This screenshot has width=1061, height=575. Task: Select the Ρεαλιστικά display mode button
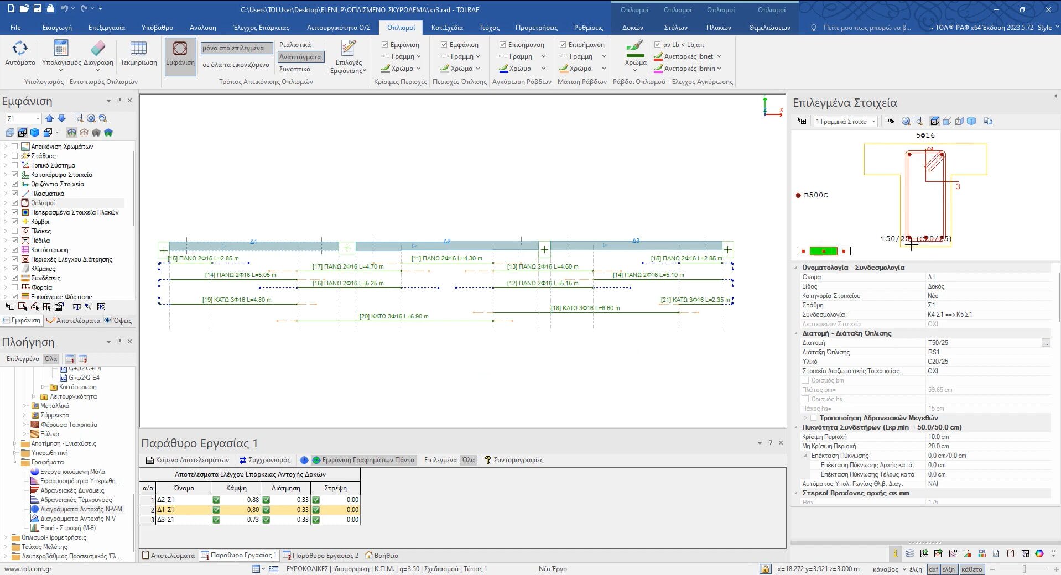[x=295, y=45]
